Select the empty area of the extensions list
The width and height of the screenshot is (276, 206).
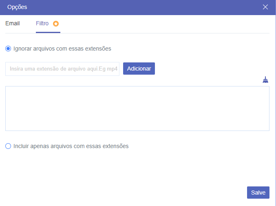pos(137,114)
